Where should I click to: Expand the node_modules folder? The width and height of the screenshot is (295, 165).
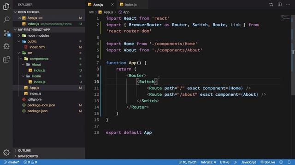click(49, 35)
